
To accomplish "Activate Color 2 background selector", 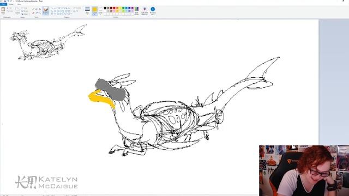I will coord(100,10).
